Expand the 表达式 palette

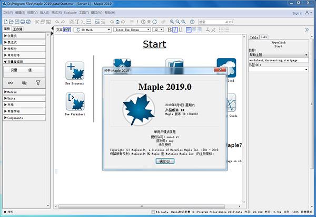[x=24, y=42]
